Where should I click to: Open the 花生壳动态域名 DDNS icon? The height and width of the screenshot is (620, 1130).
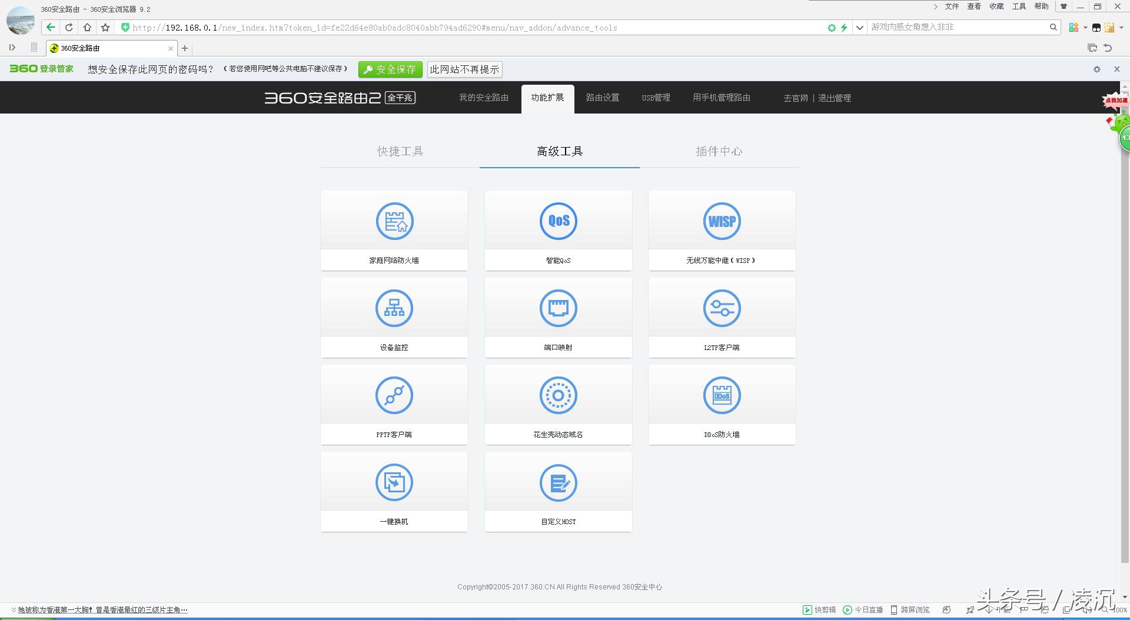tap(558, 396)
